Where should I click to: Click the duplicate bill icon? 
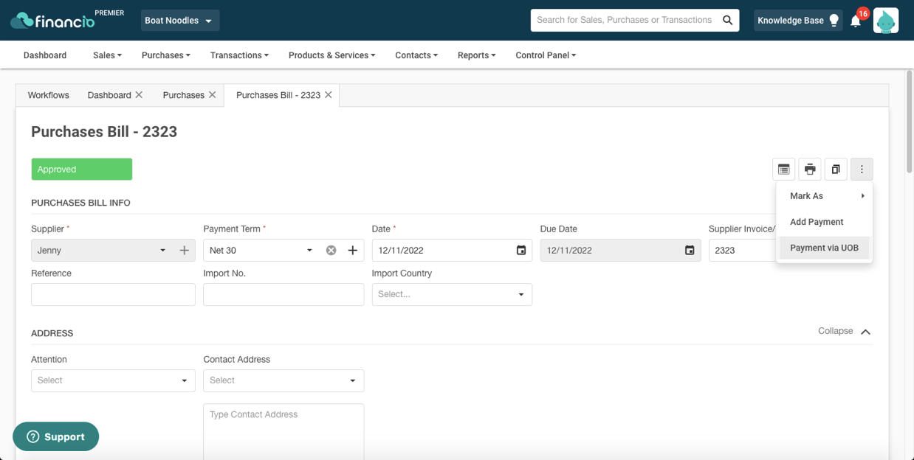(836, 170)
